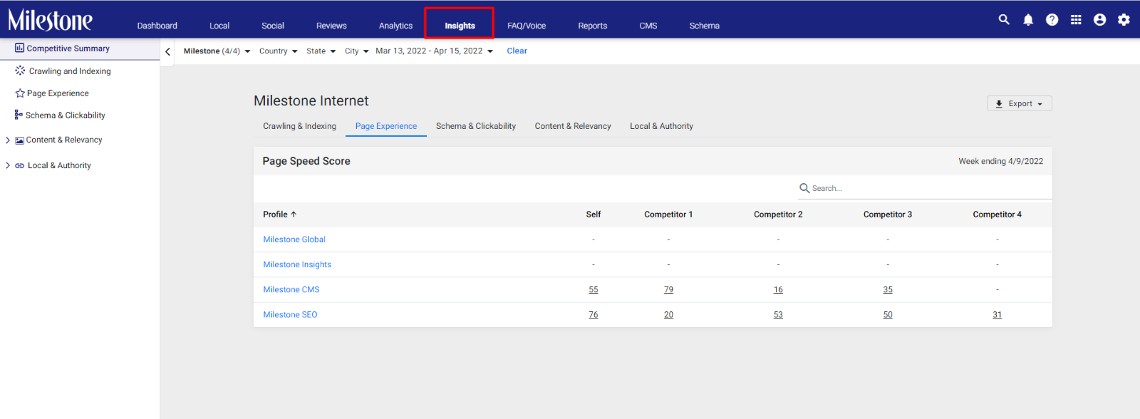Open Social in top navigation

273,26
